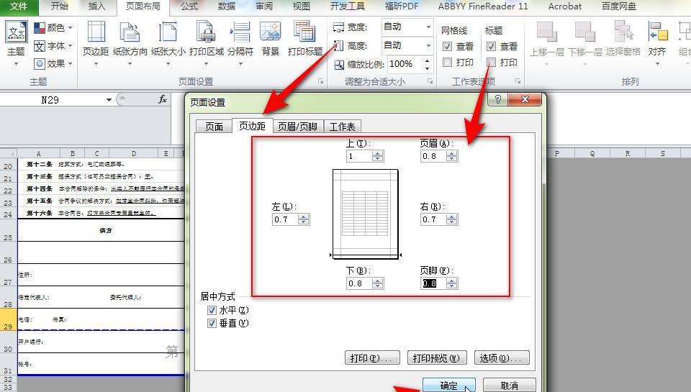This screenshot has width=691, height=392.
Task: Click the 100% scale input field
Action: (405, 64)
